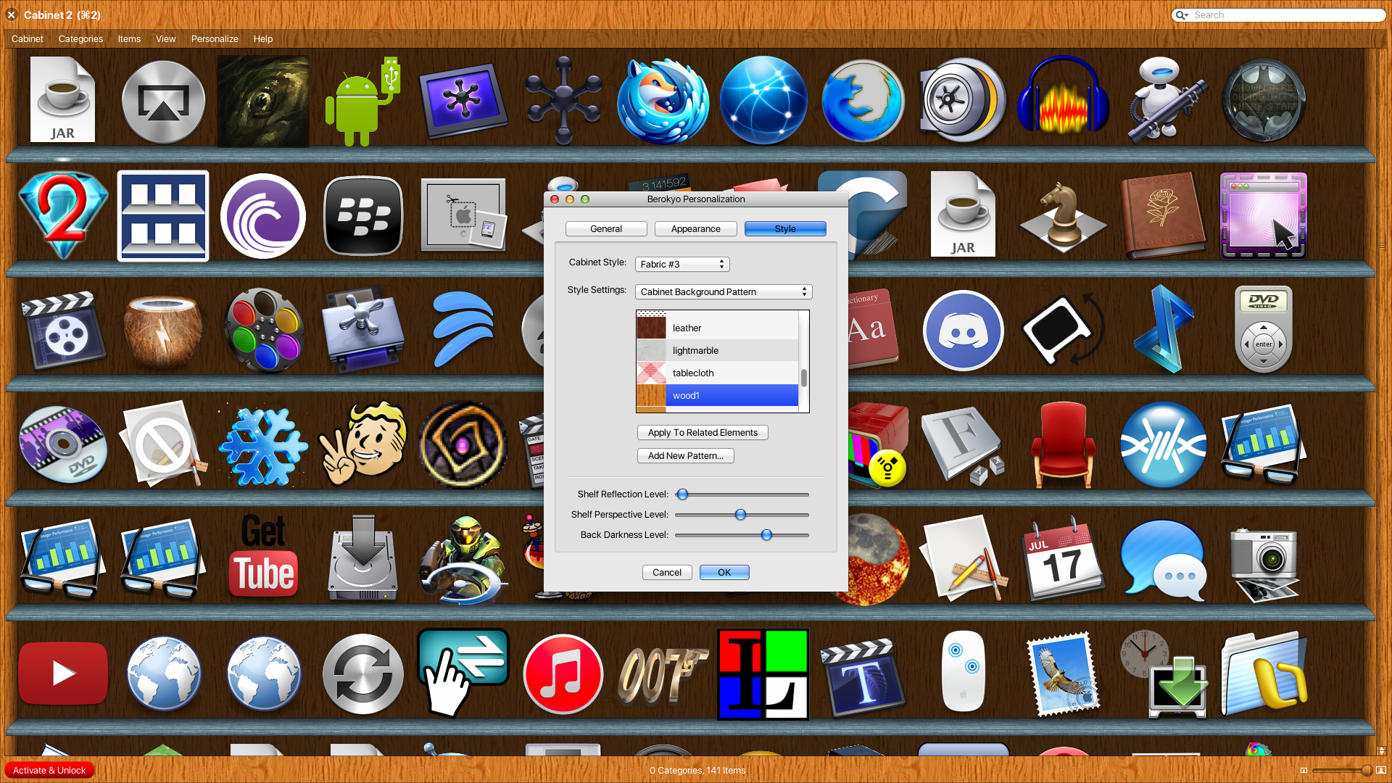Open the Image Capture camera icon
The image size is (1392, 783).
[1265, 565]
